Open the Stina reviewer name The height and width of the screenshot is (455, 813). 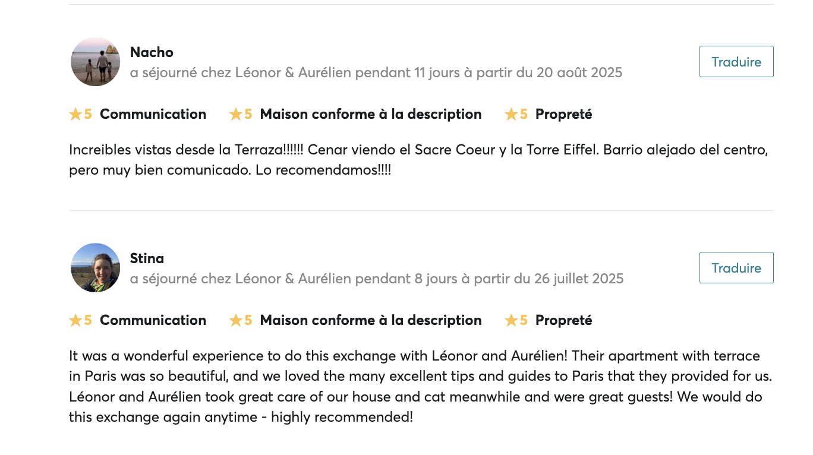pyautogui.click(x=147, y=258)
